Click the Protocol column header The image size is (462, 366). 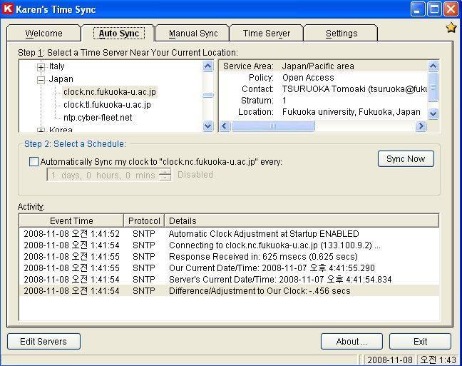point(144,221)
